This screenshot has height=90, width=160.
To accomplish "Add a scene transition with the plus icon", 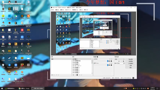I will coord(119,61).
